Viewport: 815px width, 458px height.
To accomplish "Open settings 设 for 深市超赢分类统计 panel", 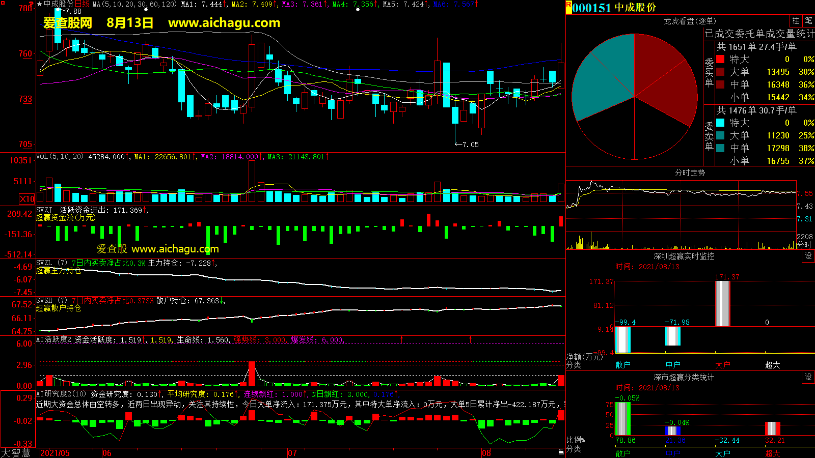I will point(808,377).
